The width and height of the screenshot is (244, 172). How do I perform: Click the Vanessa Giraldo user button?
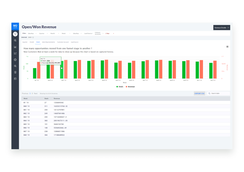point(221,28)
